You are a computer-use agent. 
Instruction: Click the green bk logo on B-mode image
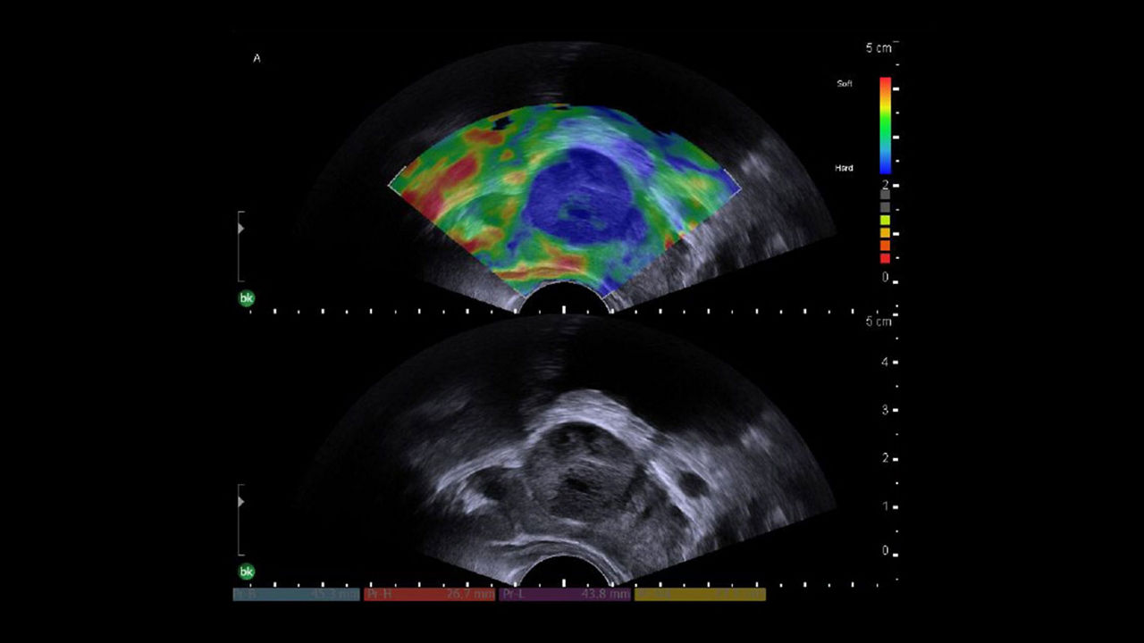[x=248, y=570]
